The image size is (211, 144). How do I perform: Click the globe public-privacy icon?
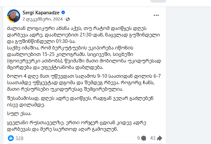(x=68, y=19)
